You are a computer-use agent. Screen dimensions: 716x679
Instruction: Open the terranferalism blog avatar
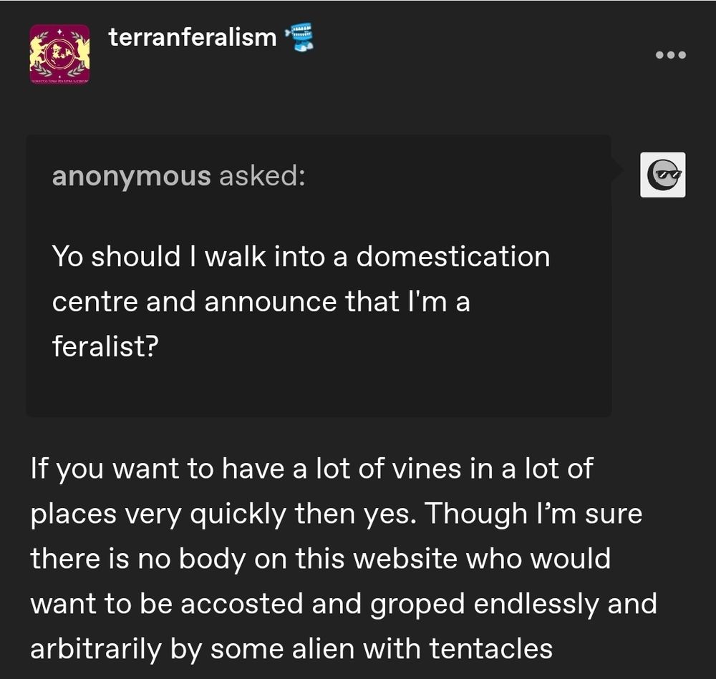(x=59, y=54)
